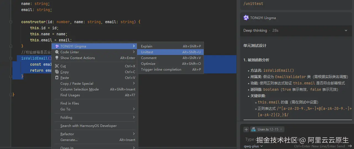Click the TONGYI Lingma logo in chat panel
This screenshot has height=149, width=354.
(246, 18)
